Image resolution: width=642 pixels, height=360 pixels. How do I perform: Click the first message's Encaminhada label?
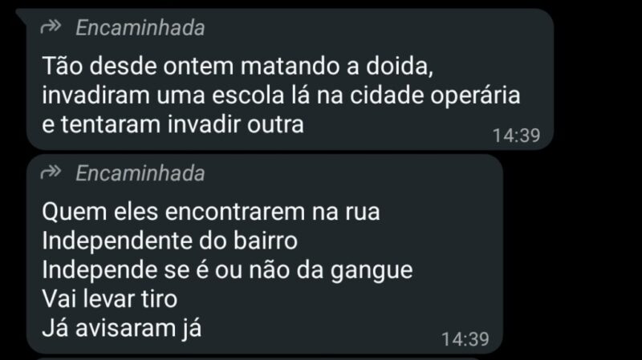(140, 28)
